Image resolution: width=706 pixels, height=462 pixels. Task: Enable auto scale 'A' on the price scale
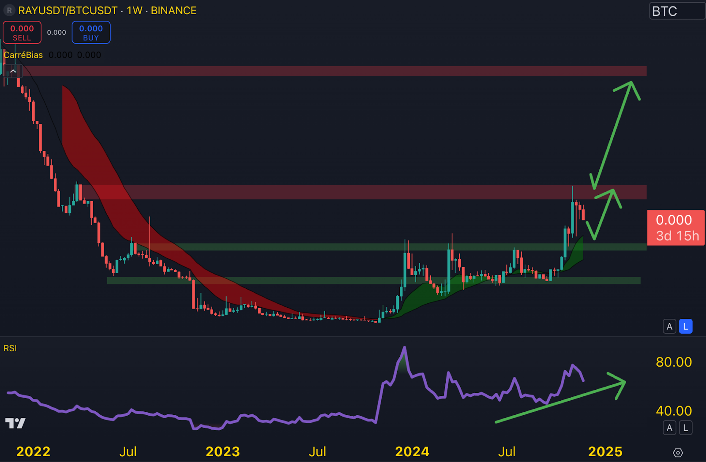click(669, 326)
